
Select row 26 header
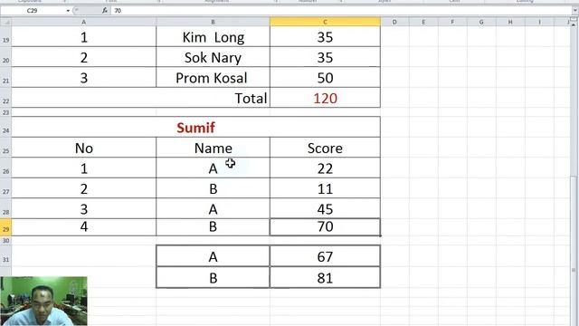click(6, 168)
